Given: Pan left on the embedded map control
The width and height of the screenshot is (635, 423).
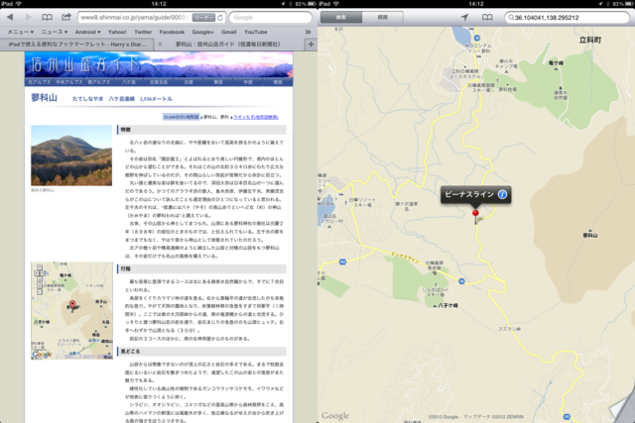Looking at the screenshot, I should [x=37, y=273].
